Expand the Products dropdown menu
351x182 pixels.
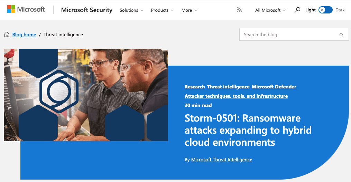point(162,10)
